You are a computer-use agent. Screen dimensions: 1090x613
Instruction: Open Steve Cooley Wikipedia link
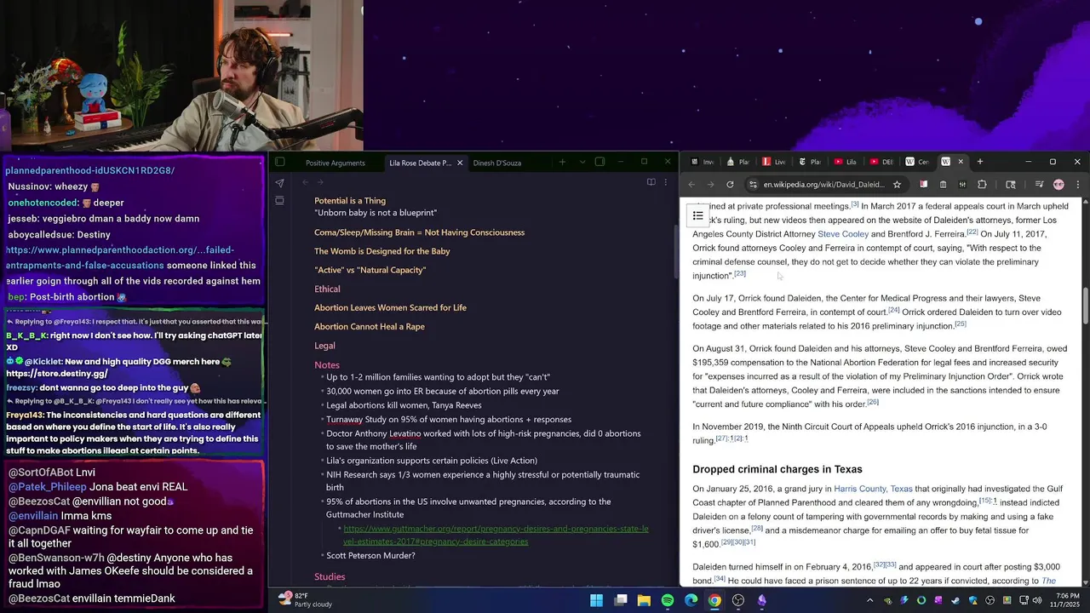point(843,234)
